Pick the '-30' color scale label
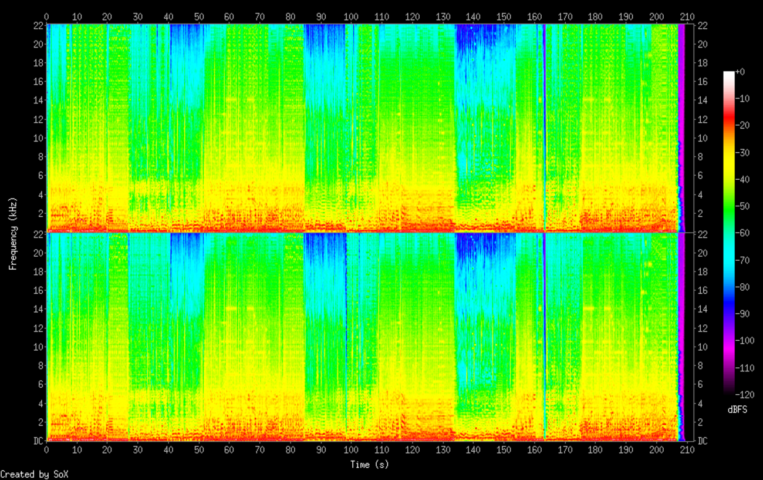 click(x=742, y=152)
